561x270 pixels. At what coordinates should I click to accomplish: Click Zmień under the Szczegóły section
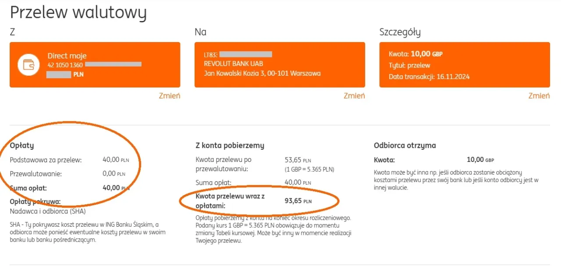coord(539,95)
